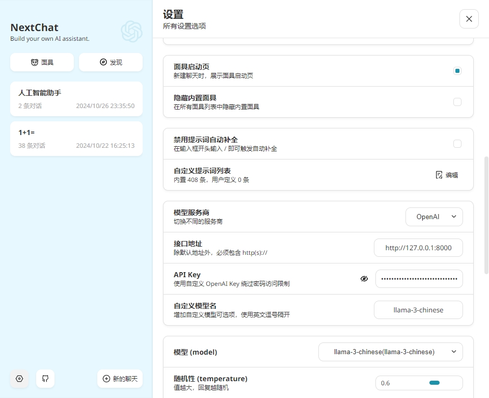Click the 自定义模型名 input field
489x398 pixels.
[418, 310]
